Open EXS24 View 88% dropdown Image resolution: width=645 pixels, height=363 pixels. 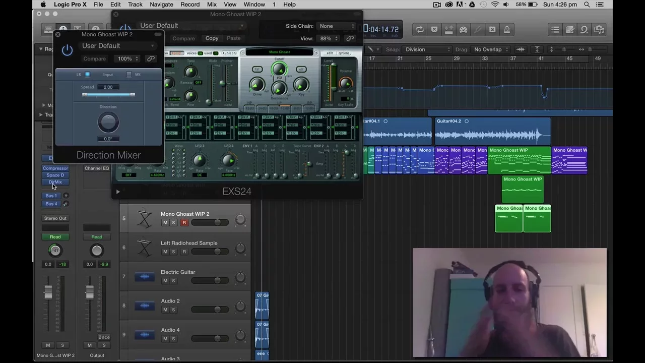[x=329, y=39]
